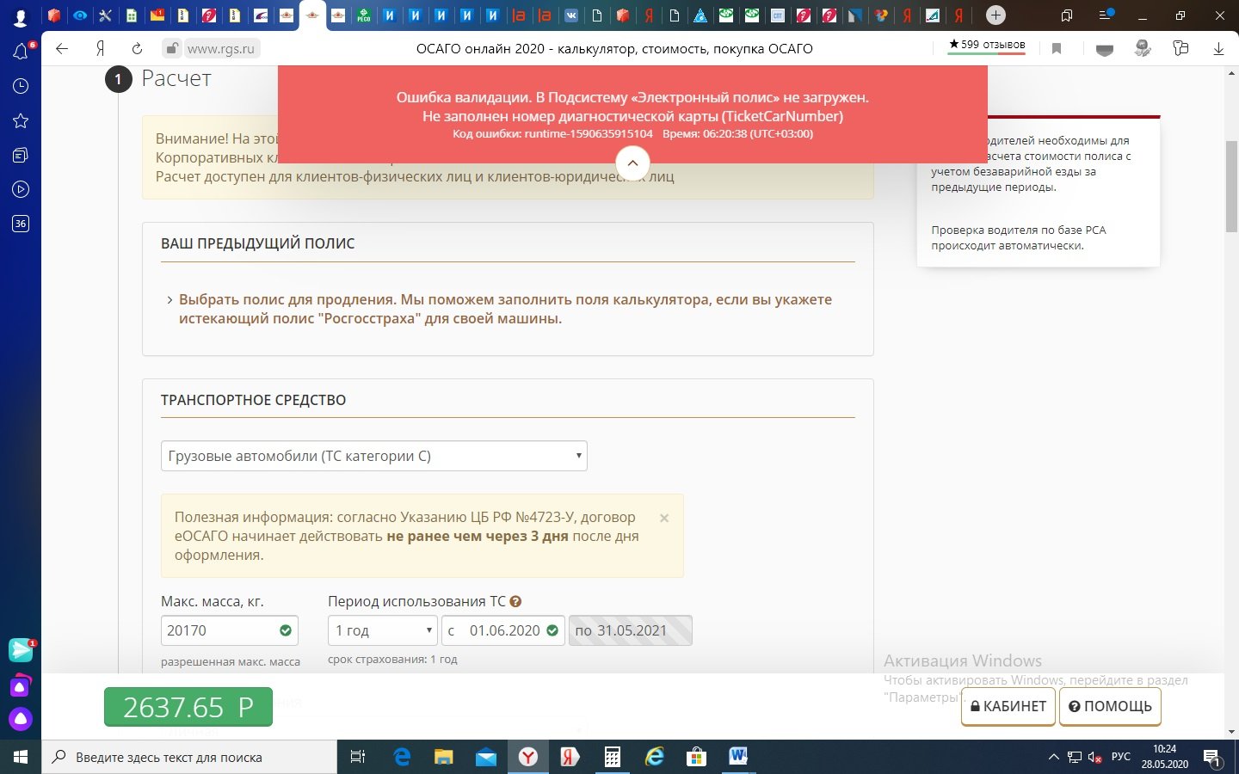Click the muted volume icon in tray
Image resolution: width=1239 pixels, height=774 pixels.
coord(1095,758)
